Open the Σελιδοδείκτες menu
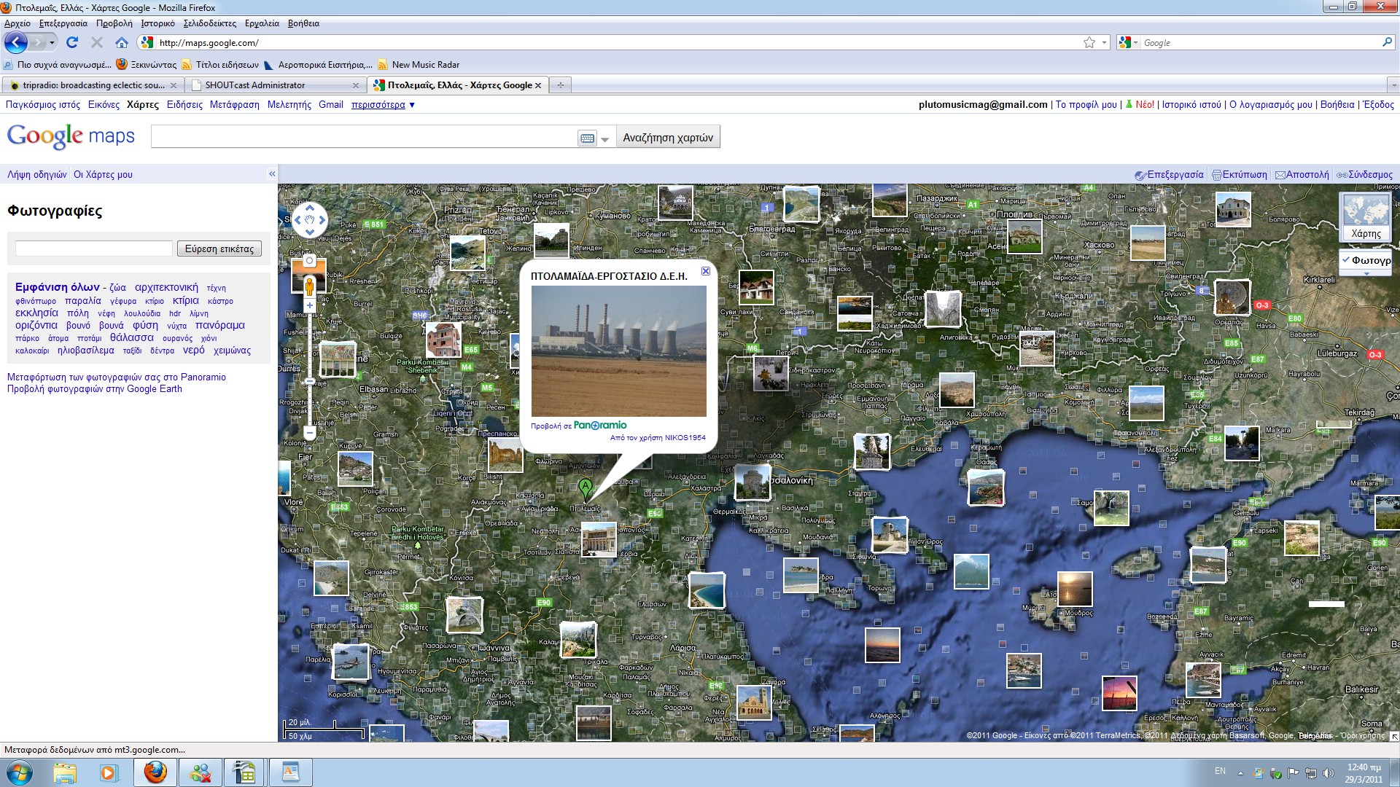 coord(210,23)
